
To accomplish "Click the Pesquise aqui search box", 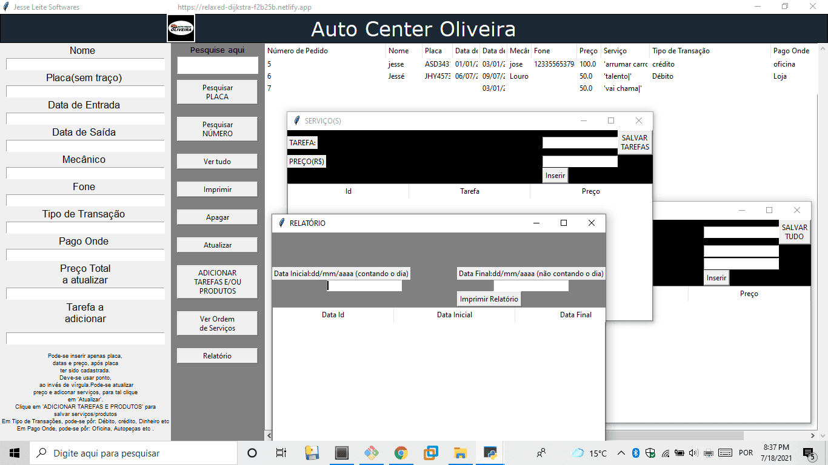I will tap(217, 65).
